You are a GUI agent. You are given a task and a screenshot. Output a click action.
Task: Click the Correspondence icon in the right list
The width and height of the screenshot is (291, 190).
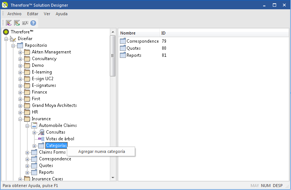click(x=122, y=41)
